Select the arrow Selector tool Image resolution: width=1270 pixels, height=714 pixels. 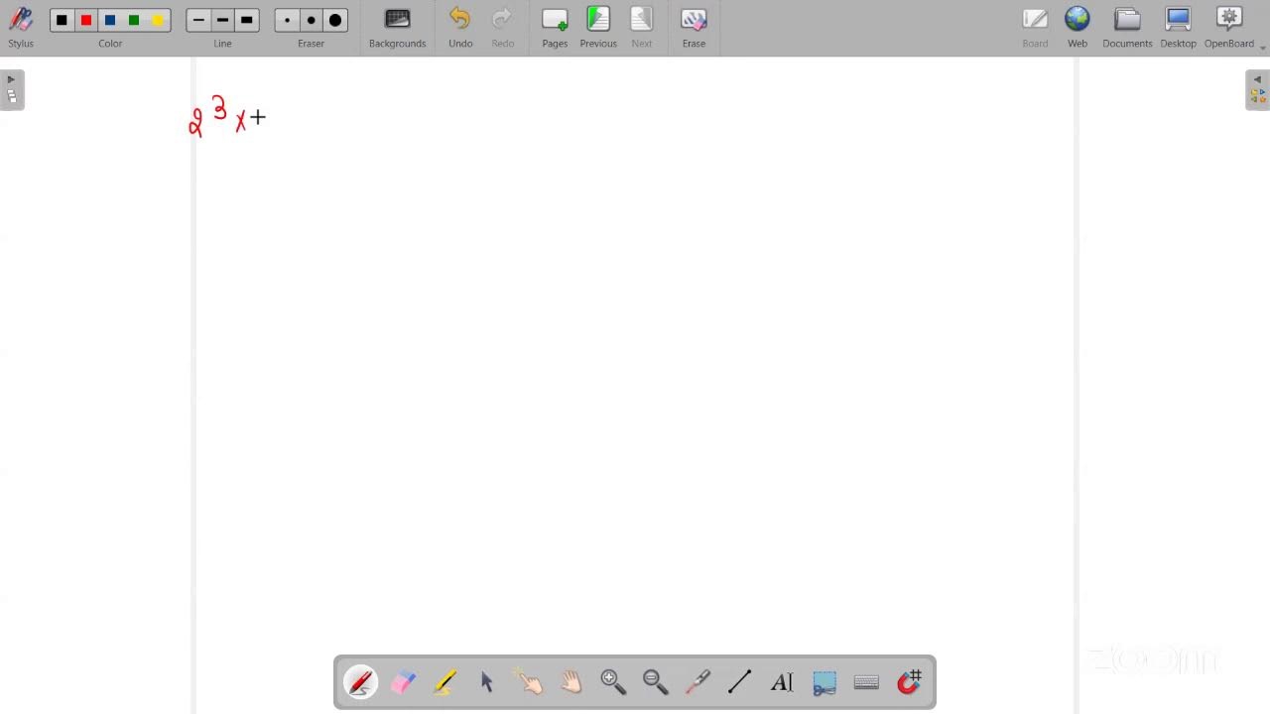(x=487, y=682)
